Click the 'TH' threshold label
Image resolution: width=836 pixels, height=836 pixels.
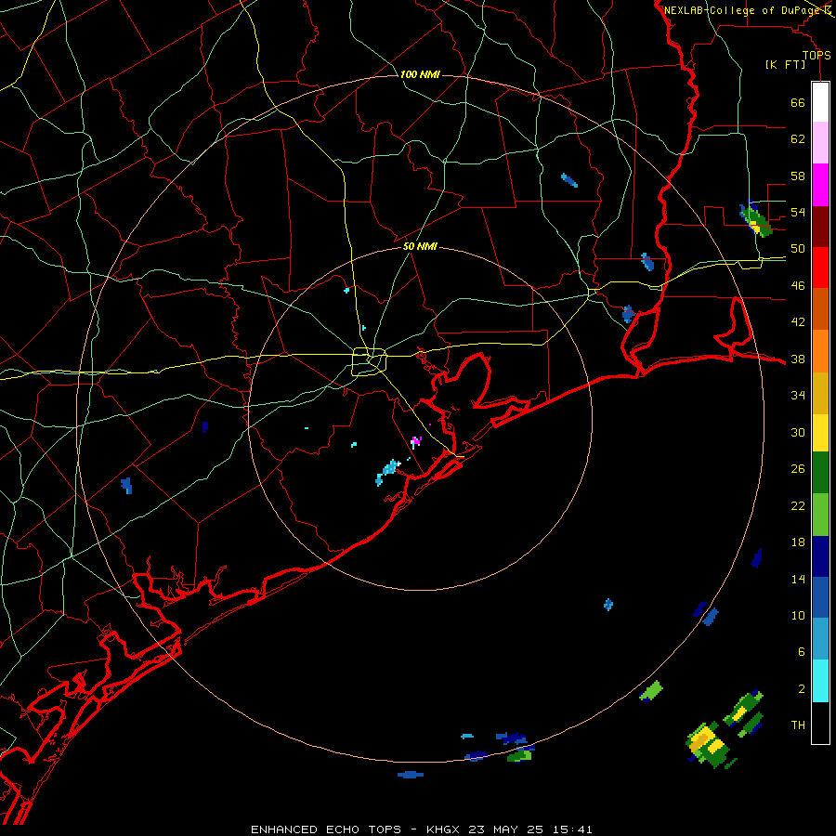798,725
